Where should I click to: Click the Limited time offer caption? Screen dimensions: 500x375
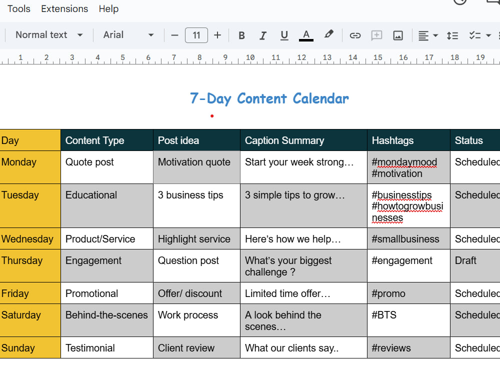[287, 293]
